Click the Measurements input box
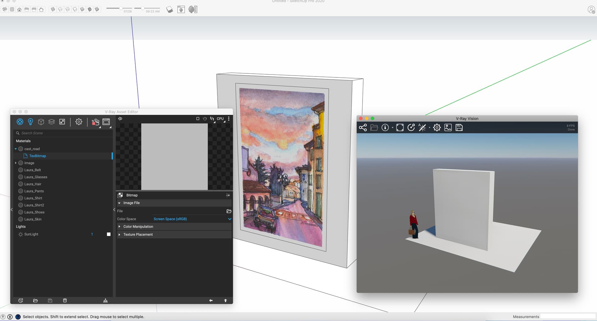The height and width of the screenshot is (321, 597). point(567,317)
